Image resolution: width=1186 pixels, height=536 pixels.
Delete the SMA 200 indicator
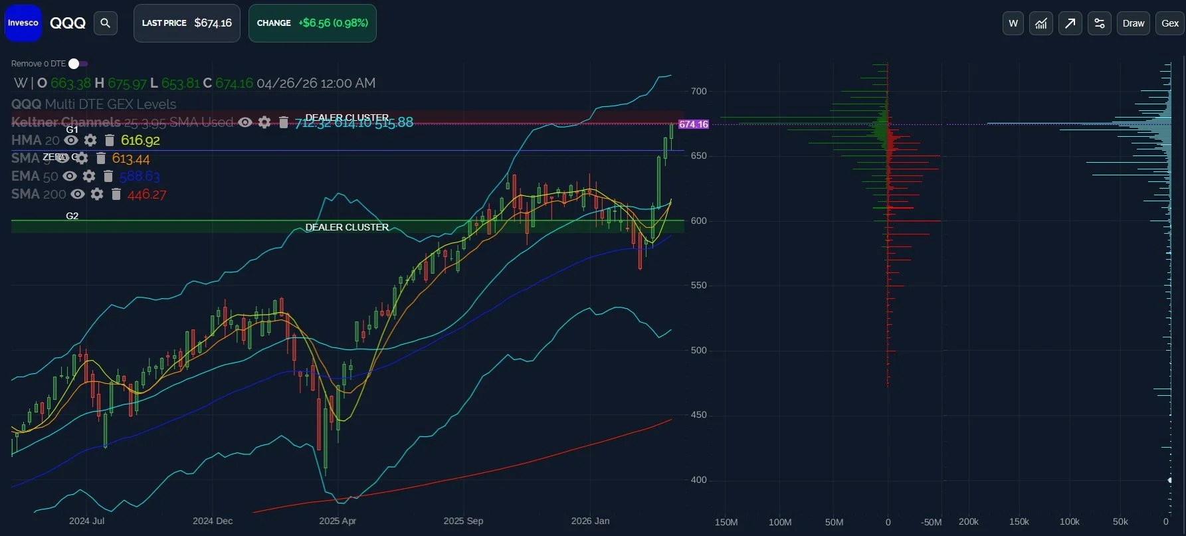click(x=116, y=194)
